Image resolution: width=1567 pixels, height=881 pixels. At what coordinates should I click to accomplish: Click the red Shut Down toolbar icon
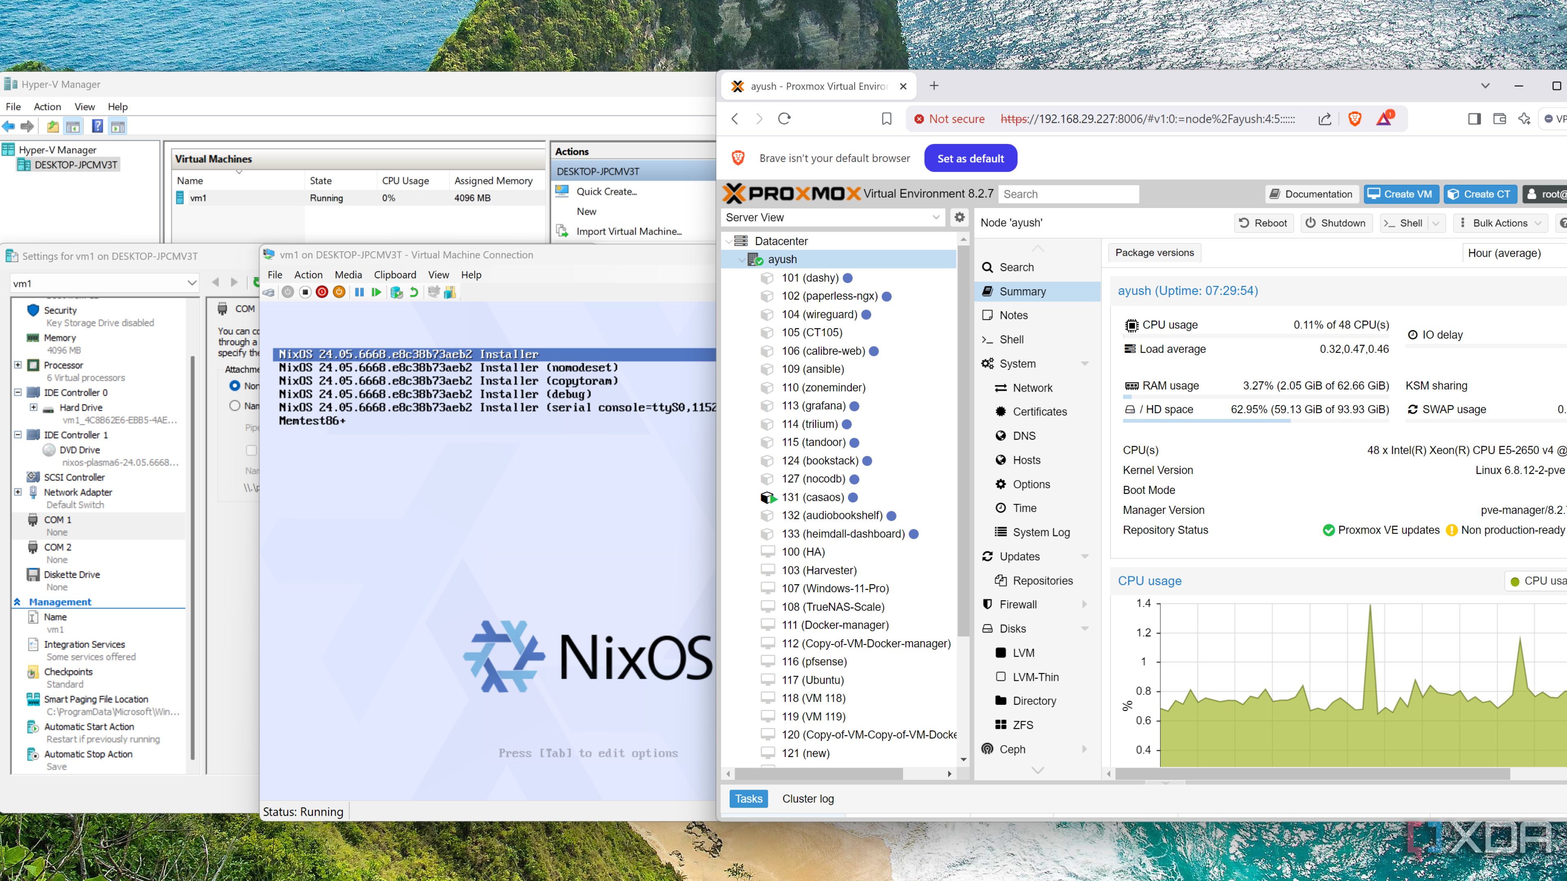tap(322, 292)
